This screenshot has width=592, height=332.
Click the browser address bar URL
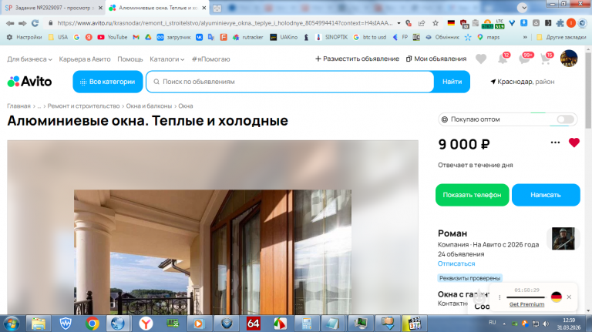(x=224, y=23)
